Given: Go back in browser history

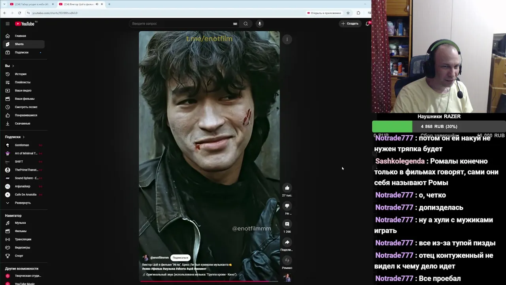Looking at the screenshot, I should (x=4, y=13).
